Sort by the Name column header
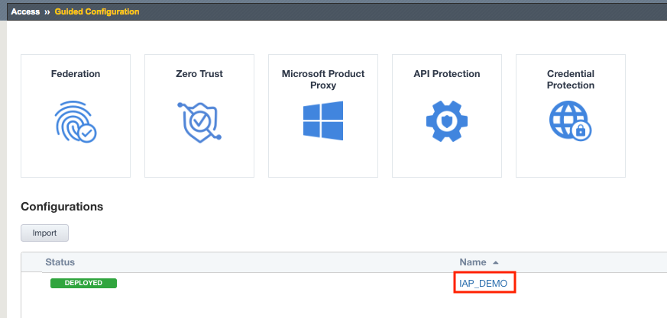Screen dimensions: 667x318 (473, 262)
